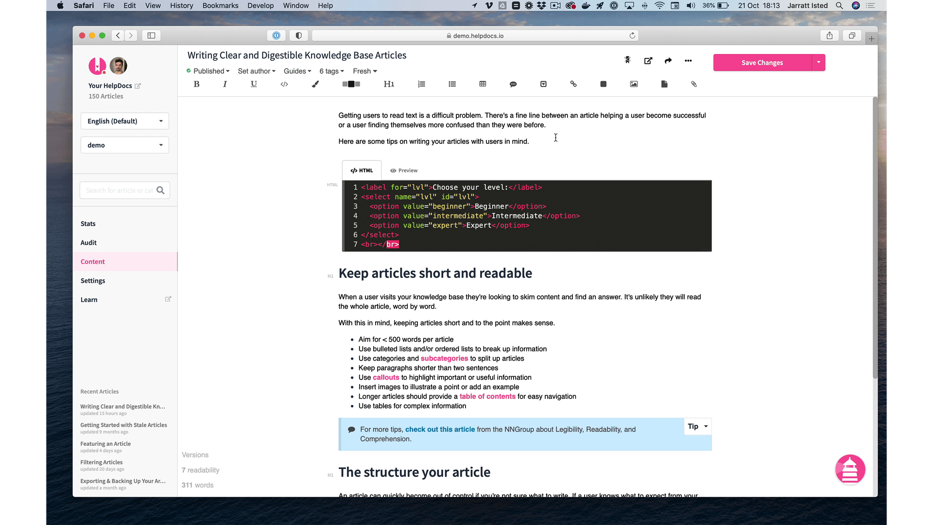Open the English (Default) language menu
Screen dimensions: 933x525
pyautogui.click(x=125, y=121)
